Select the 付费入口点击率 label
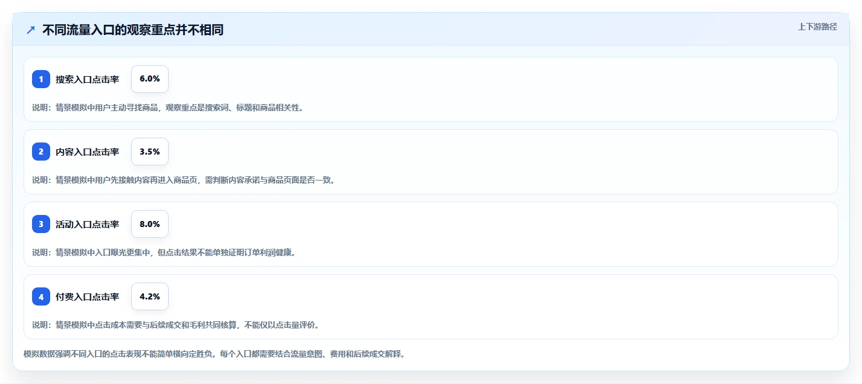This screenshot has height=384, width=862. 87,296
